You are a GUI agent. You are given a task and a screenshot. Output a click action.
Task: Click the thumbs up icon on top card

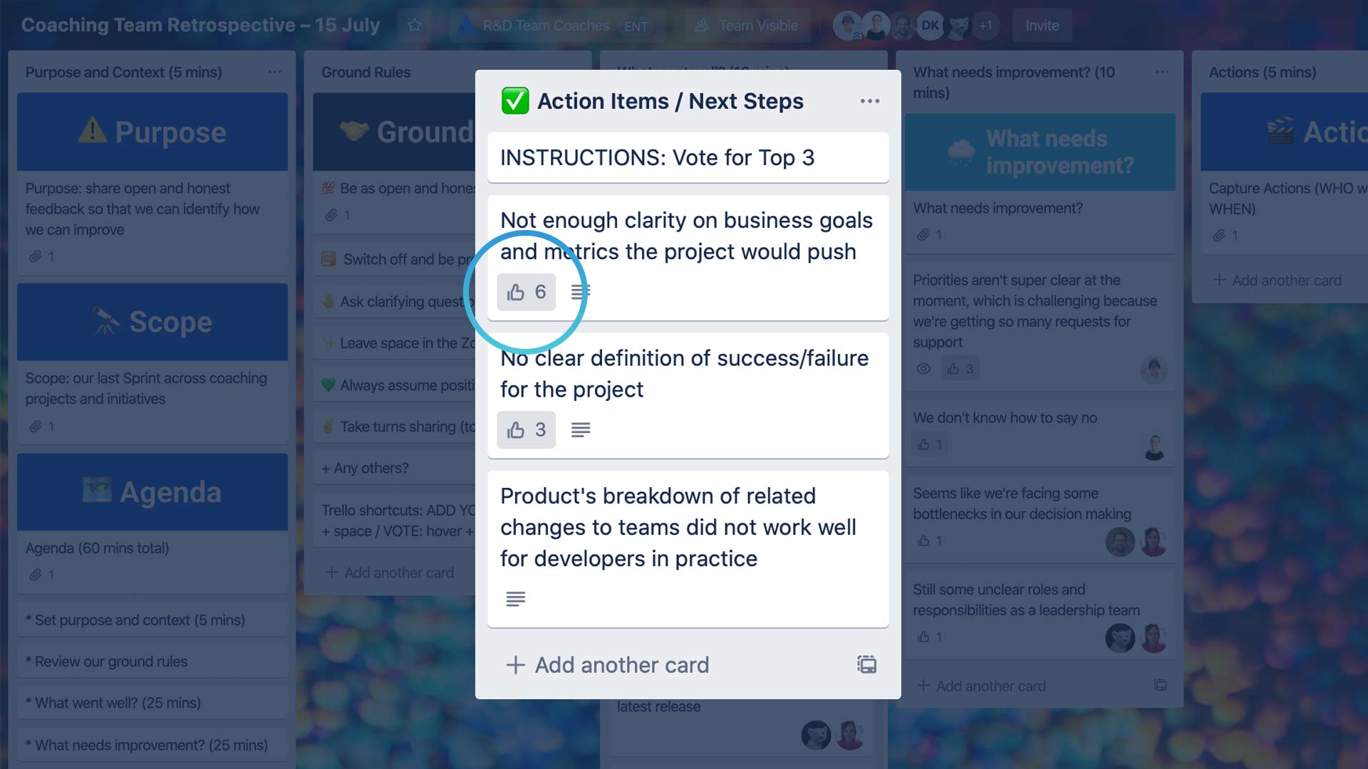[x=515, y=291]
